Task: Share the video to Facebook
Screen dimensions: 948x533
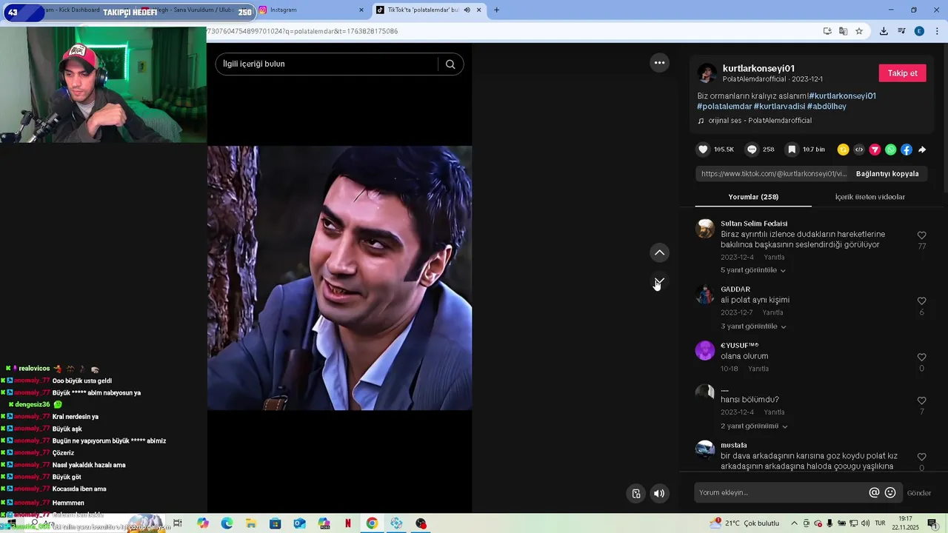Action: click(907, 150)
